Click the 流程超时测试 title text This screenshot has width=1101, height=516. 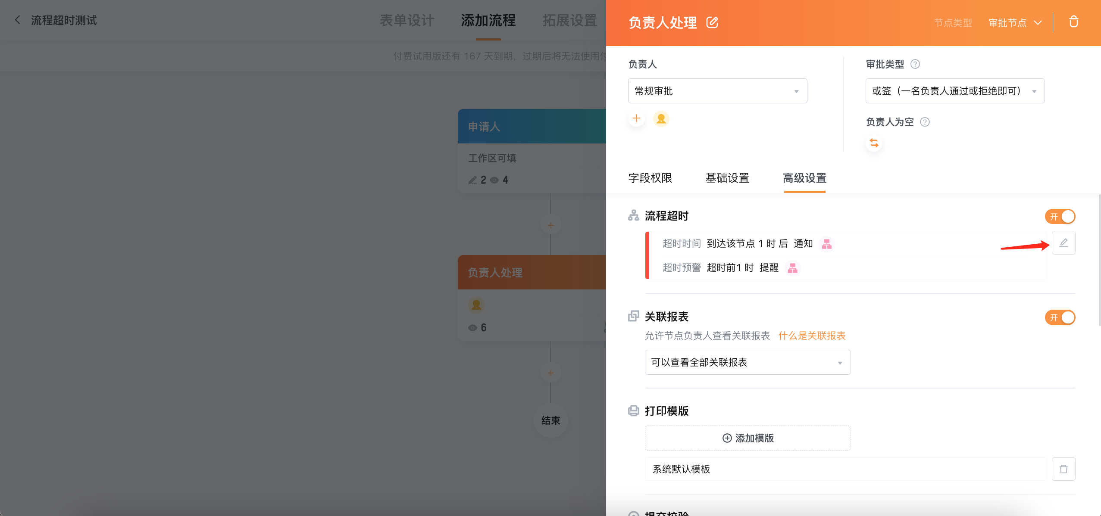click(64, 20)
